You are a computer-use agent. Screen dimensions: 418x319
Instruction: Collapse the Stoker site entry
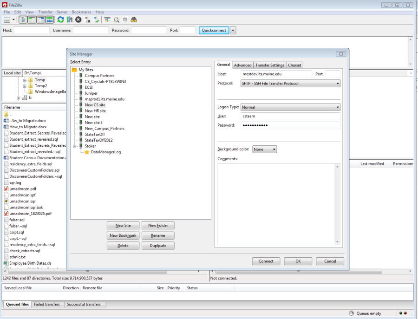[x=75, y=146]
